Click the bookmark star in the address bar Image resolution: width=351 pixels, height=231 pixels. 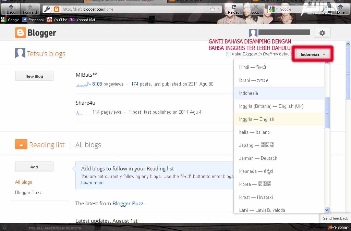212,9
